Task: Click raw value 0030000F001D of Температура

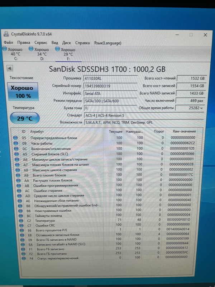Action: point(178,219)
